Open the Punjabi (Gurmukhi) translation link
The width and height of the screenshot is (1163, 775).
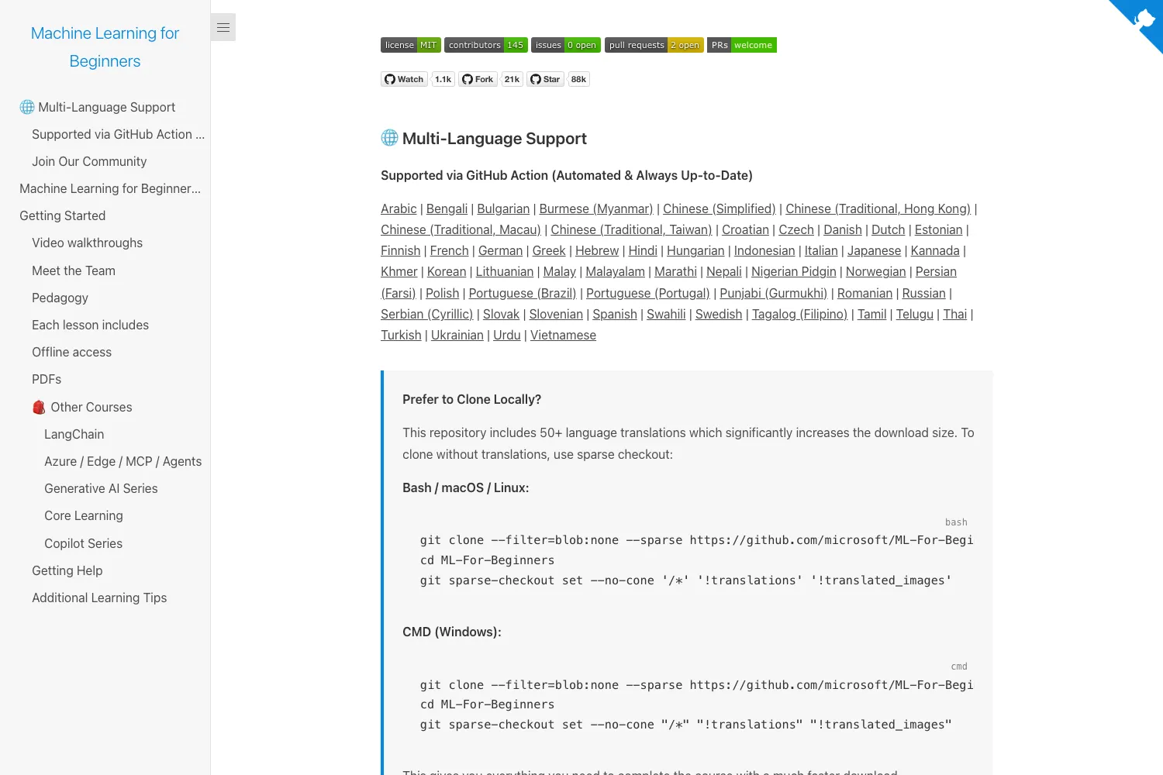pos(774,293)
